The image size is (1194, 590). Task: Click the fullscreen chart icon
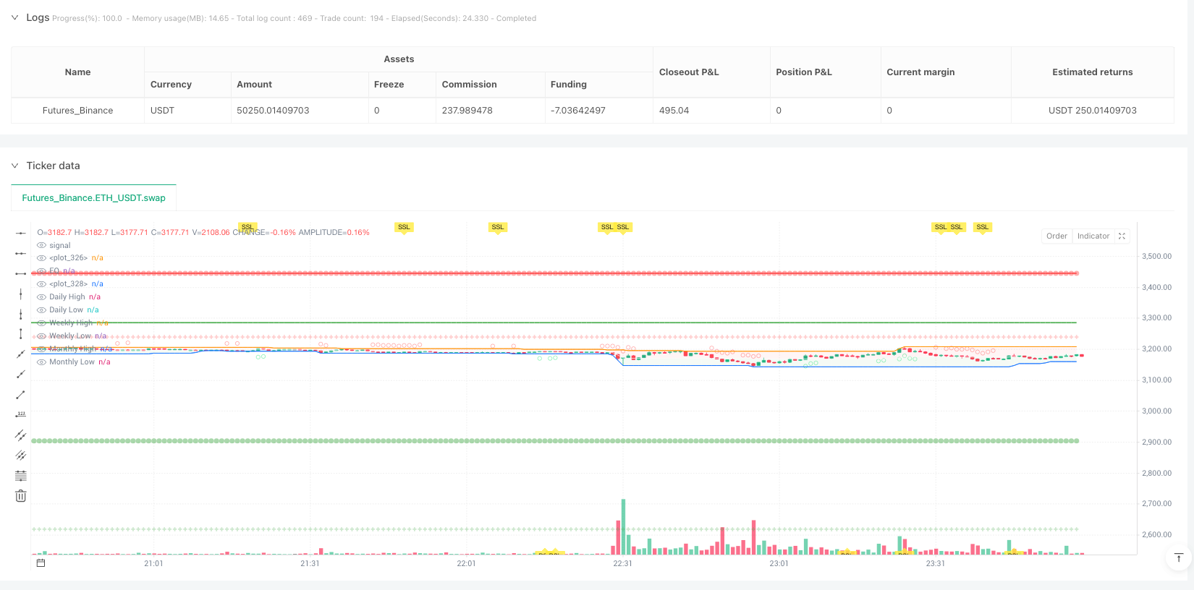(x=1122, y=236)
